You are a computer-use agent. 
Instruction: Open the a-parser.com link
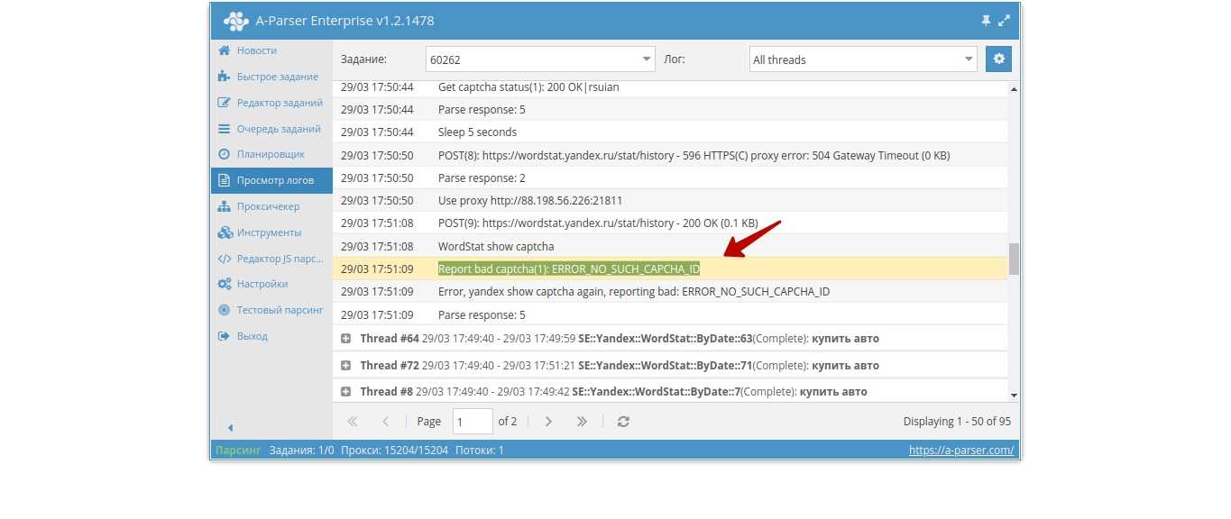pyautogui.click(x=960, y=450)
